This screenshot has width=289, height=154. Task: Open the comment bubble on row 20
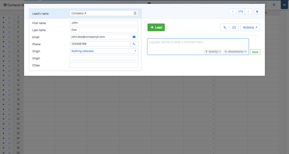point(10,109)
